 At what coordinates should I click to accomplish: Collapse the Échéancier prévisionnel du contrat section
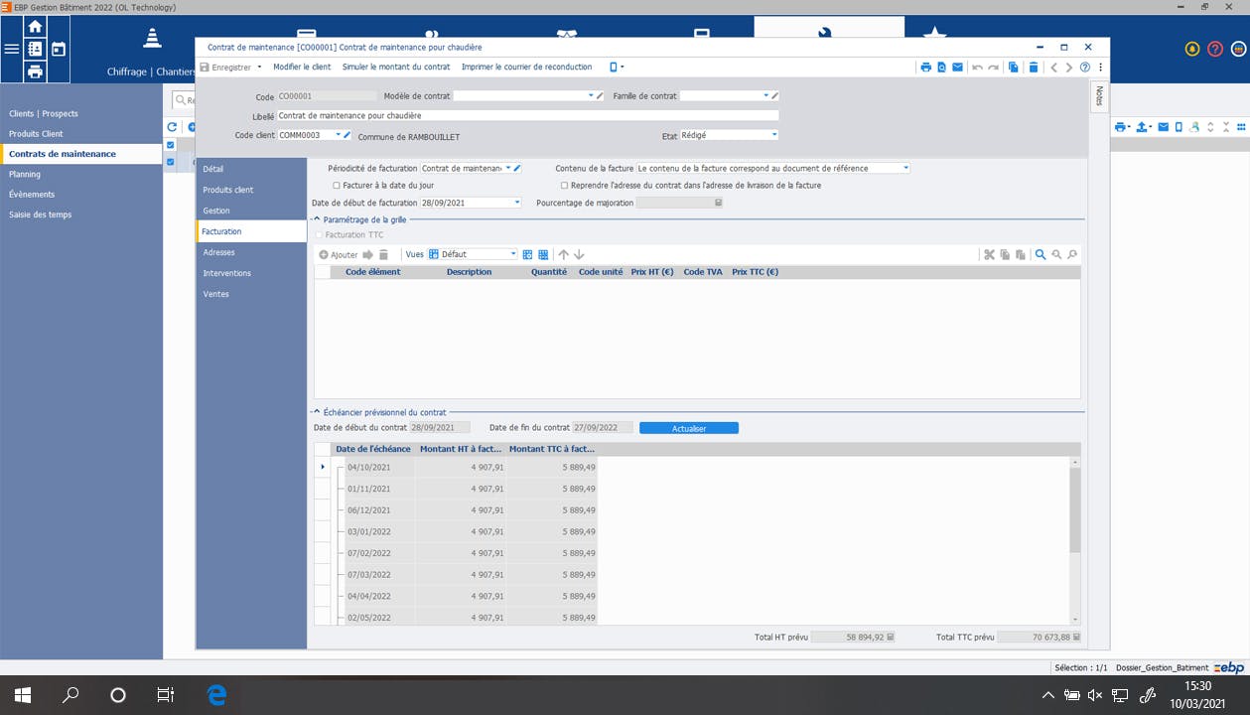316,412
